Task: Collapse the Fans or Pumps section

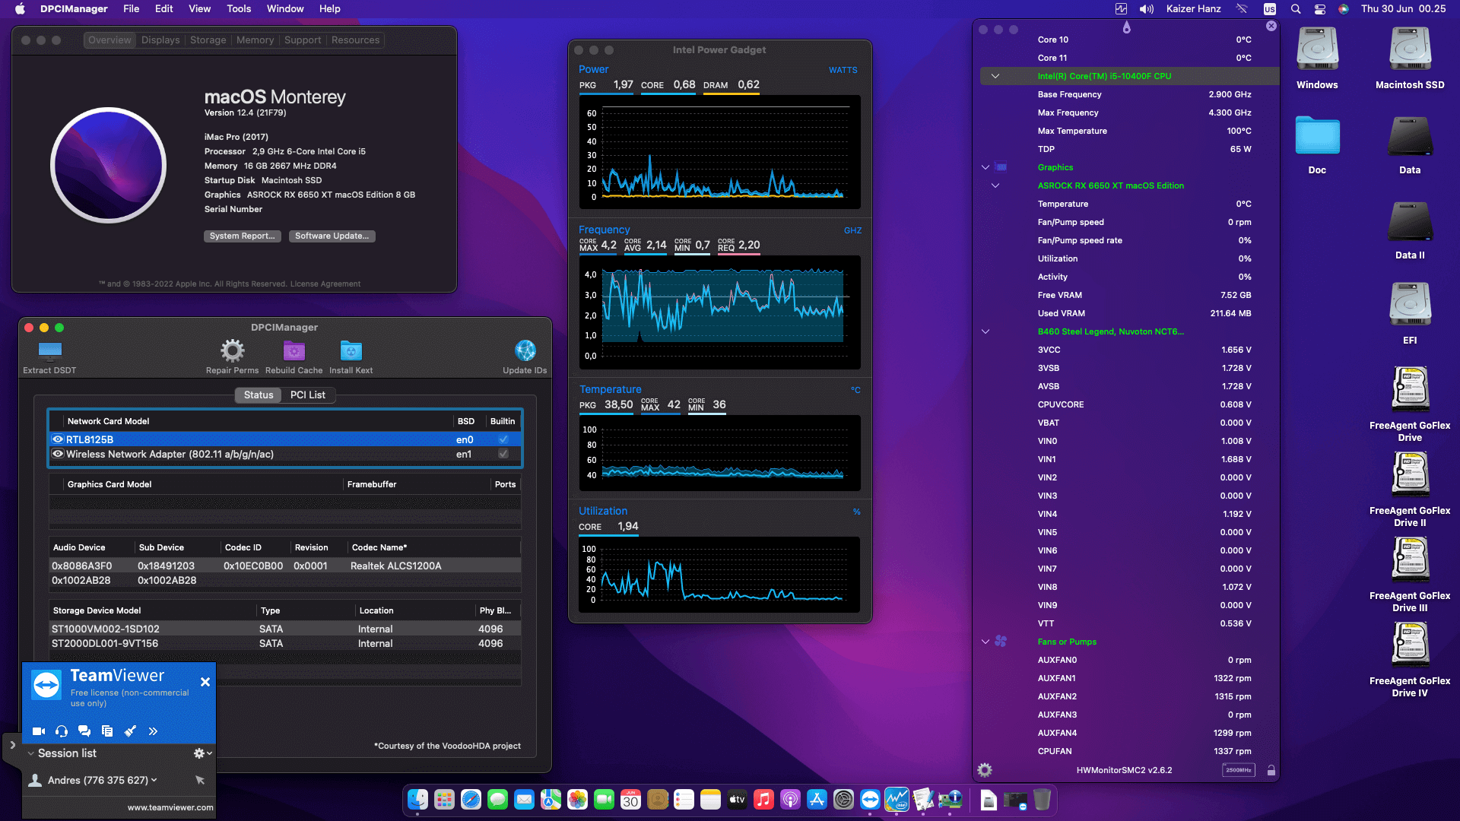Action: [x=985, y=642]
